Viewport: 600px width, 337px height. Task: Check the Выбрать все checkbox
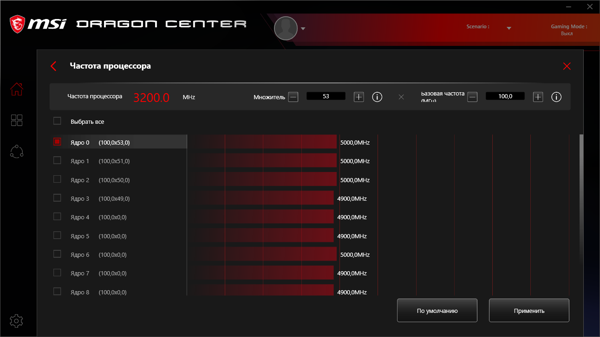(57, 121)
